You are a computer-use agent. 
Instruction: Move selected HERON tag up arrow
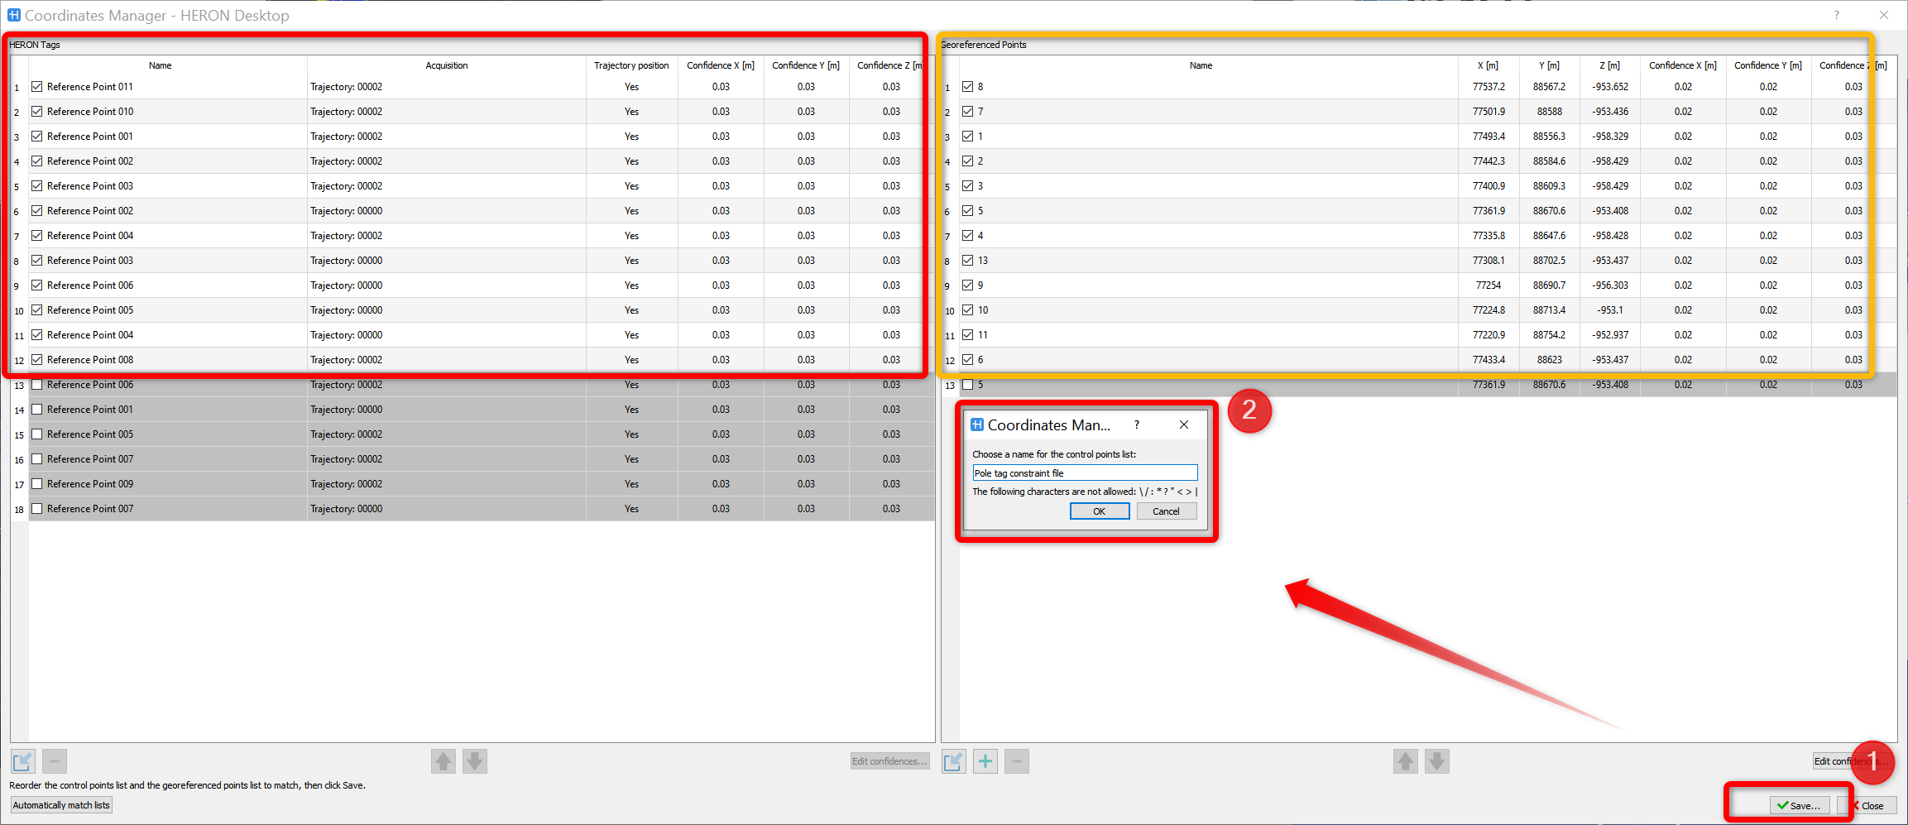pyautogui.click(x=443, y=760)
